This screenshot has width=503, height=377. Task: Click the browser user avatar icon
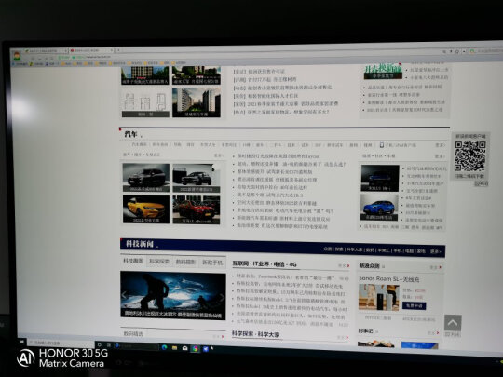(17, 56)
